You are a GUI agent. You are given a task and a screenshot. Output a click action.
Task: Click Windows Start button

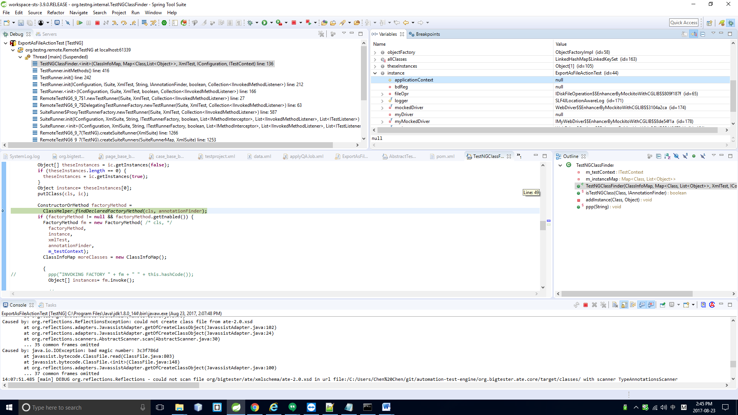pos(9,407)
